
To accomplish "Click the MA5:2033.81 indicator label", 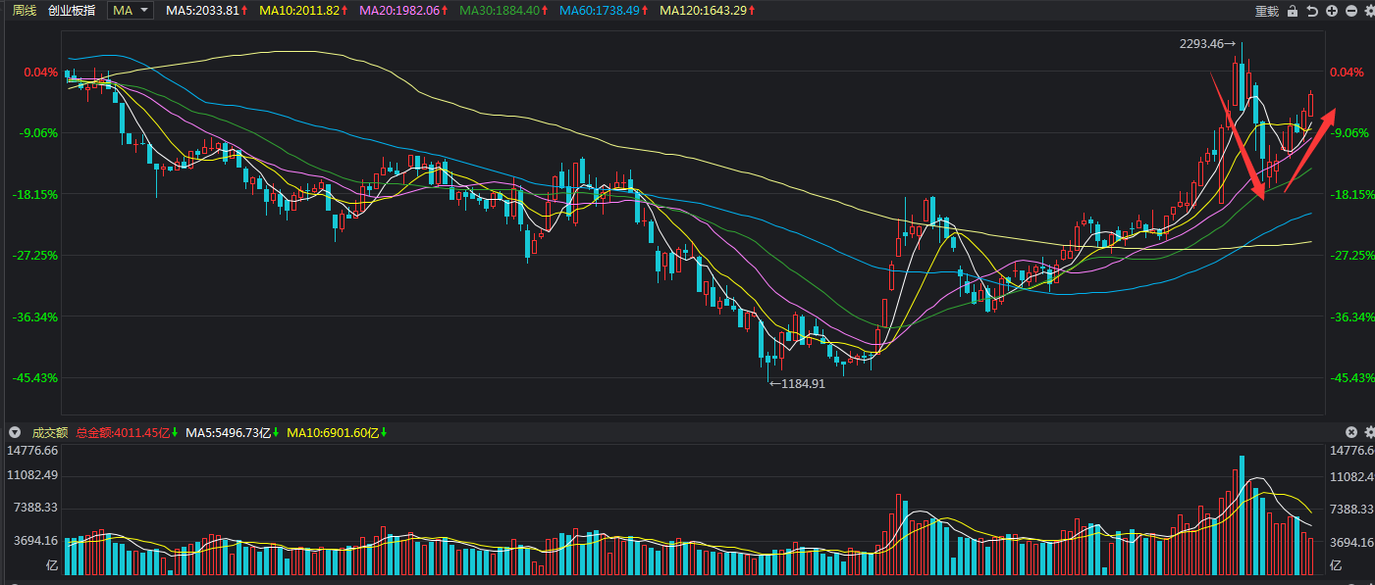I will (x=202, y=11).
